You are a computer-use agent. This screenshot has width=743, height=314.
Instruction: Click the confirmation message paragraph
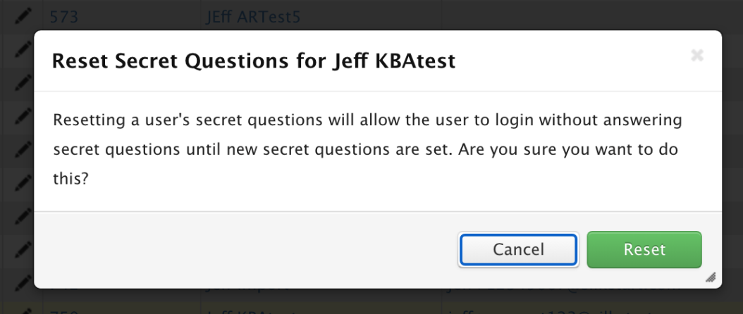pyautogui.click(x=367, y=149)
